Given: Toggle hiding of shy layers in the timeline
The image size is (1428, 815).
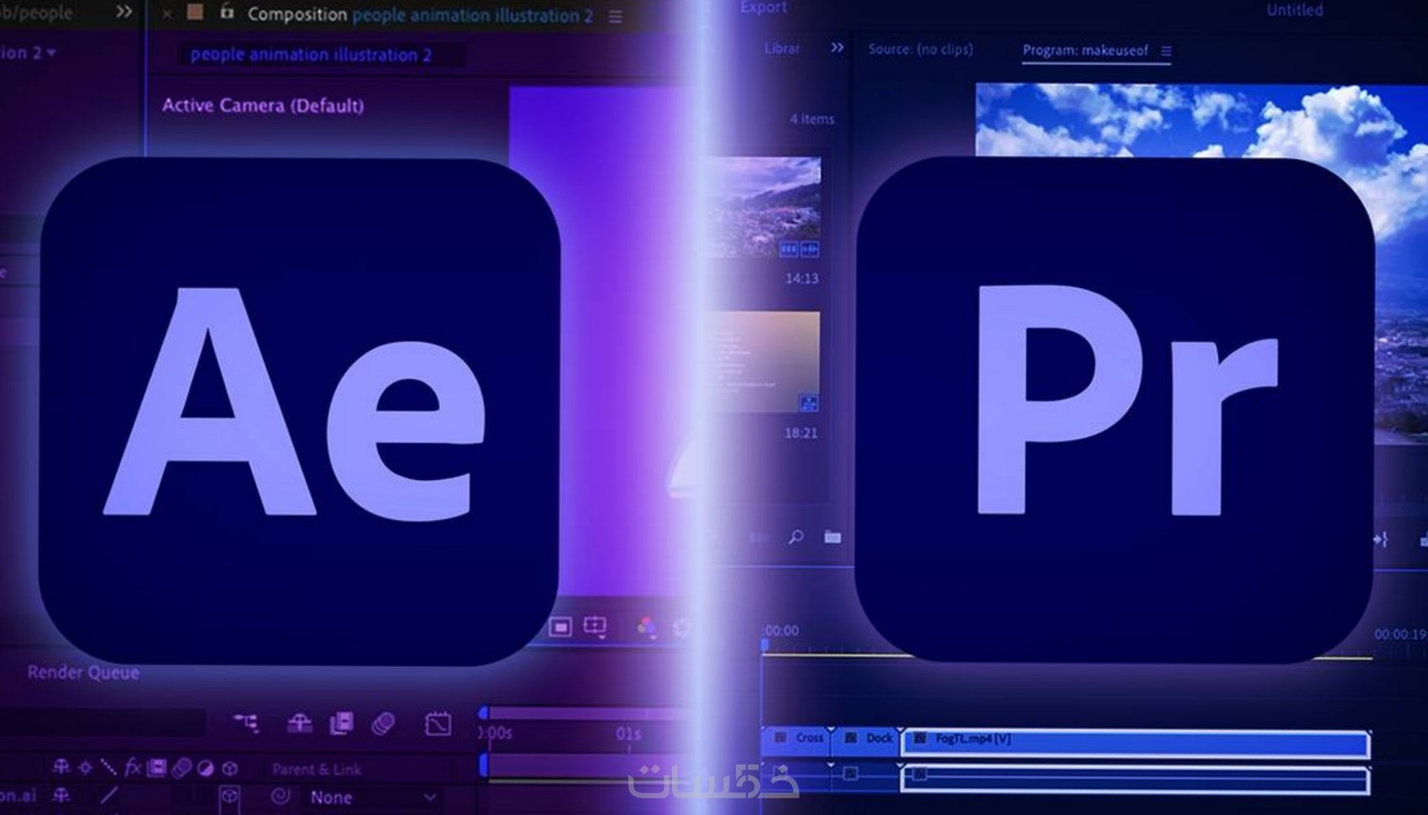Looking at the screenshot, I should [300, 723].
